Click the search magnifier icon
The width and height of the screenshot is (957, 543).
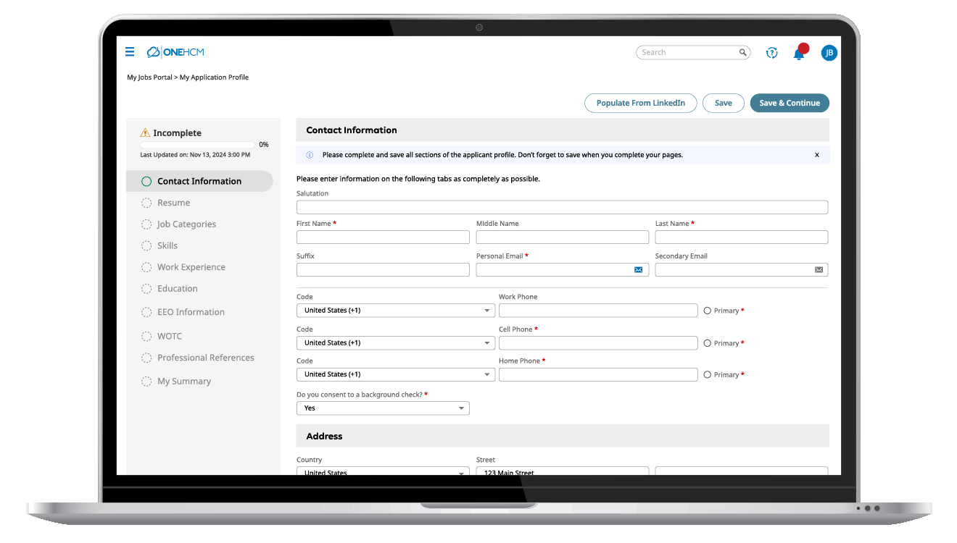742,52
